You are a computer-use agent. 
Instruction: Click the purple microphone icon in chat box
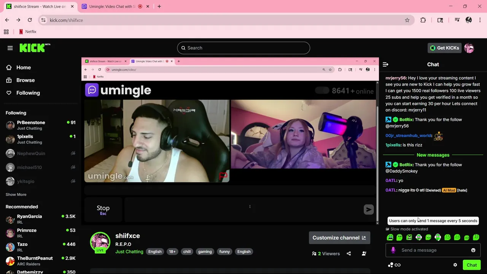click(x=393, y=250)
